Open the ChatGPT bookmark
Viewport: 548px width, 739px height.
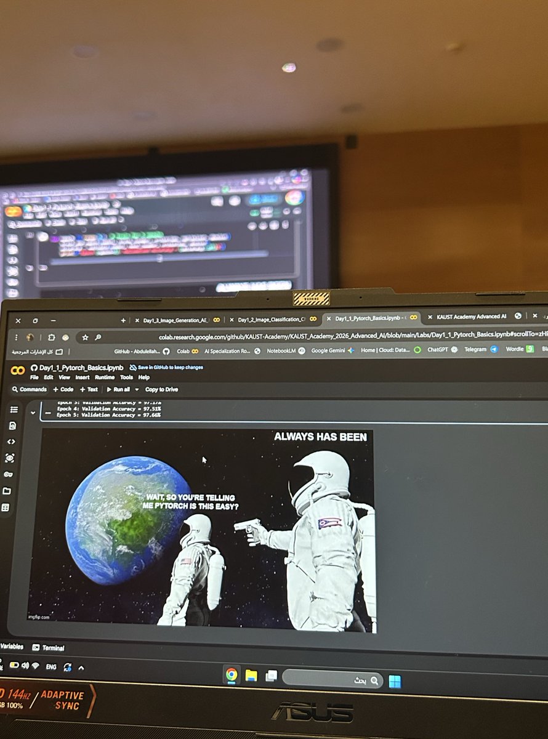point(442,349)
